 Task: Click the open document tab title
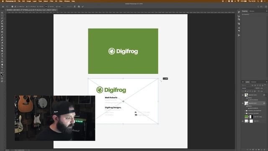click(x=31, y=10)
